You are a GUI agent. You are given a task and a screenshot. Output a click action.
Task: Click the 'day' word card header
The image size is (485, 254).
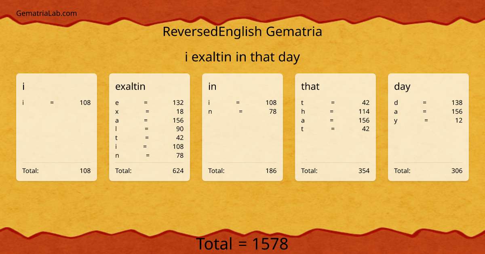click(402, 86)
